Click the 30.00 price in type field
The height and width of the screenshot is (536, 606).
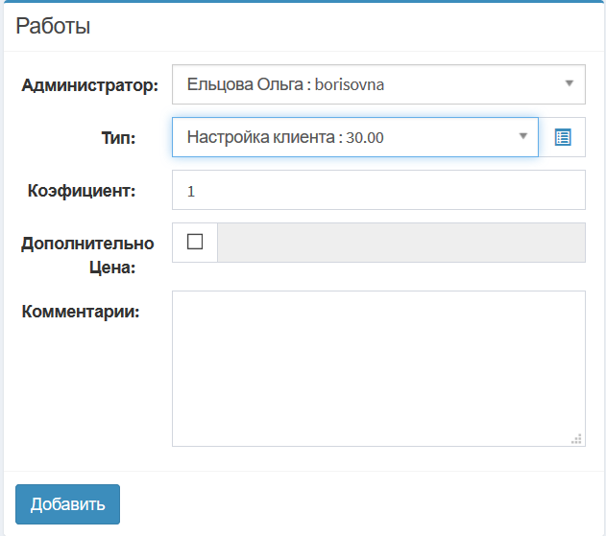coord(364,138)
